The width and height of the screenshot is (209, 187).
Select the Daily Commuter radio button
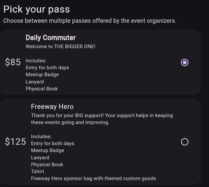pos(185,62)
